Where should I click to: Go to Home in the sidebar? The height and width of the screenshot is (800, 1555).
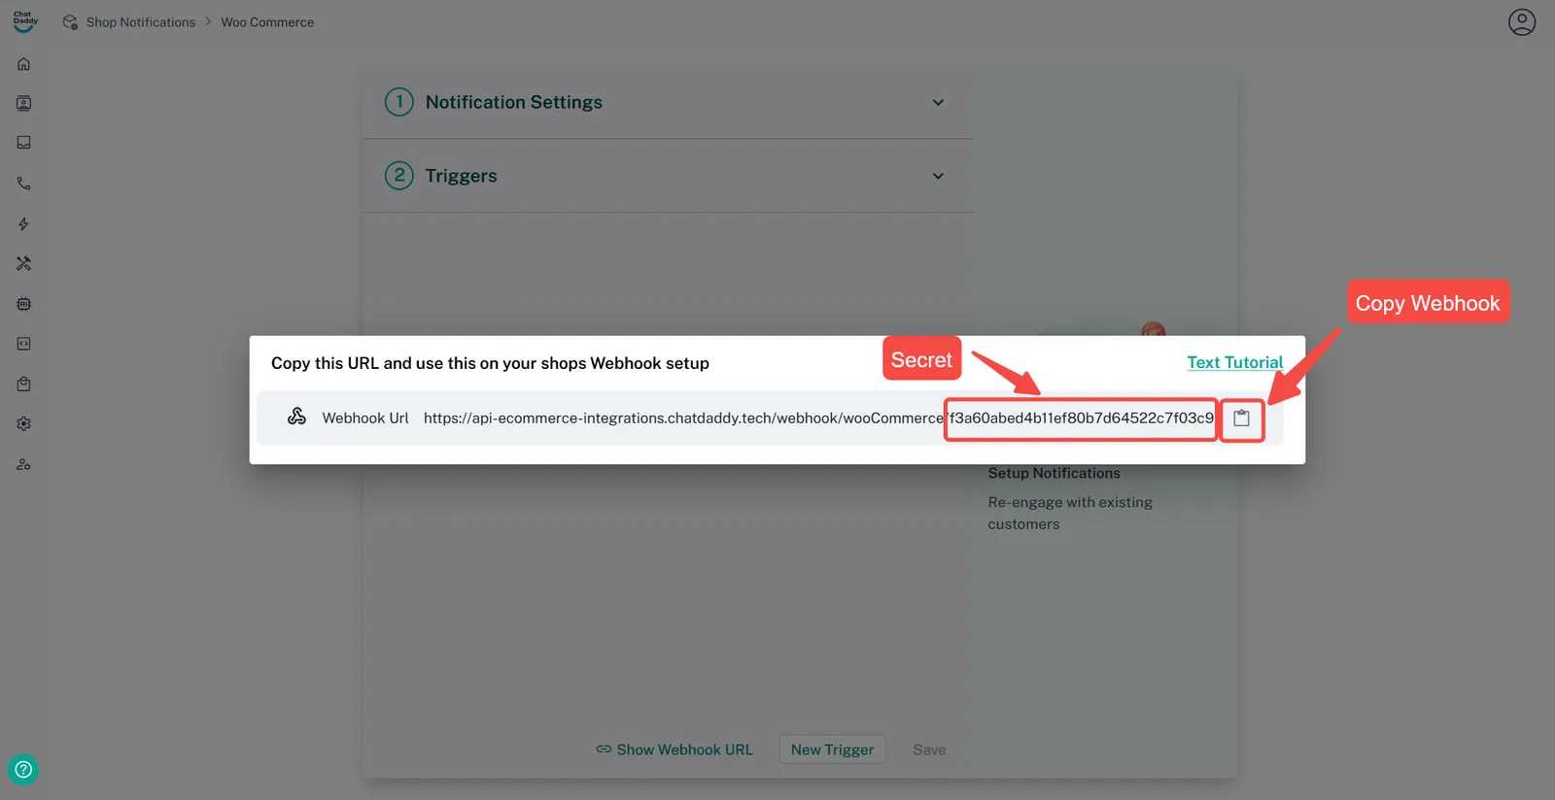(24, 64)
